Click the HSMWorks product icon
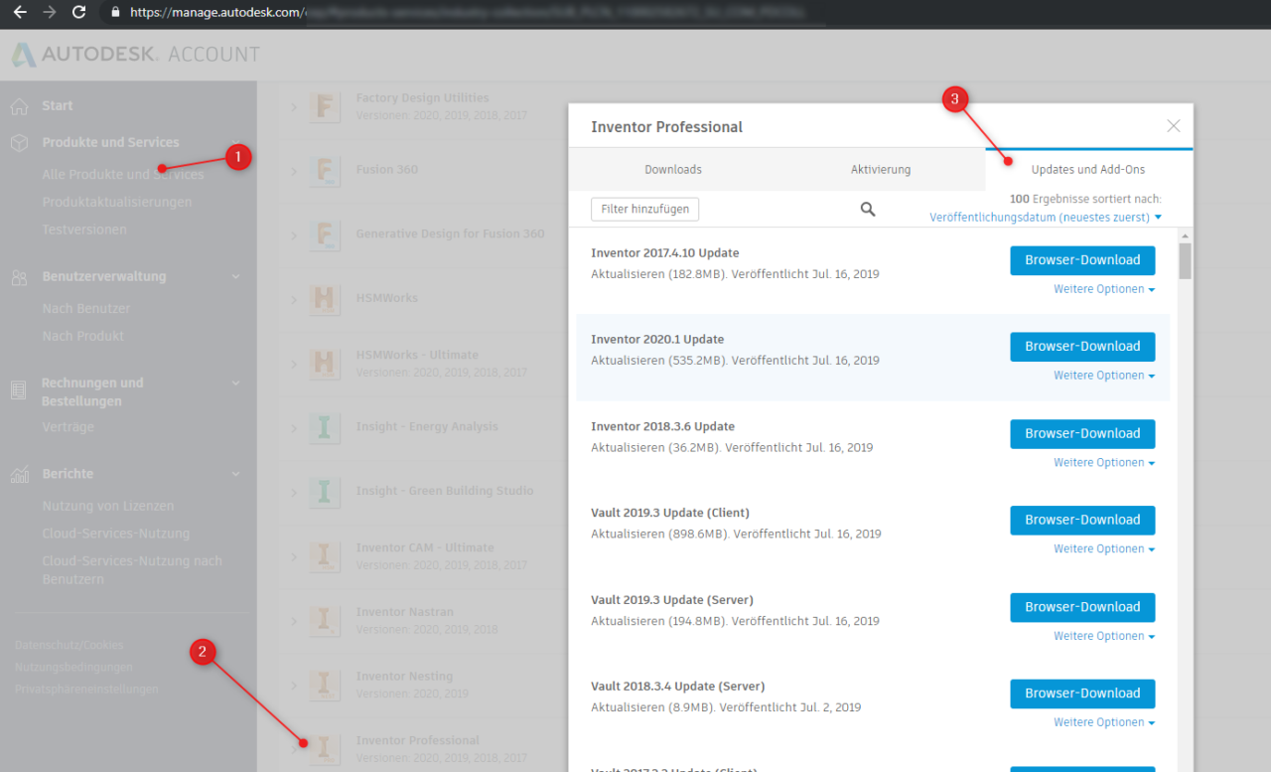 (325, 298)
